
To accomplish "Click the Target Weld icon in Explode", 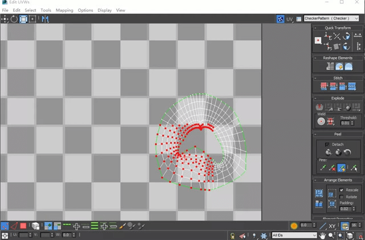I will click(x=321, y=121).
